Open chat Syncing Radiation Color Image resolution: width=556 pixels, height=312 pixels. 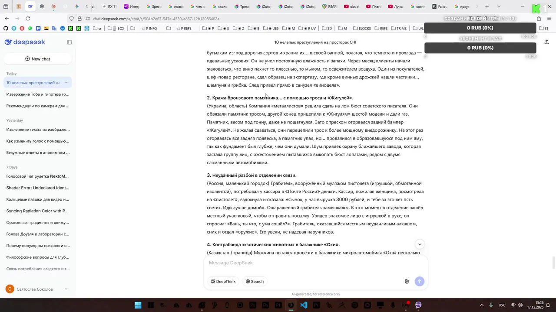(38, 211)
